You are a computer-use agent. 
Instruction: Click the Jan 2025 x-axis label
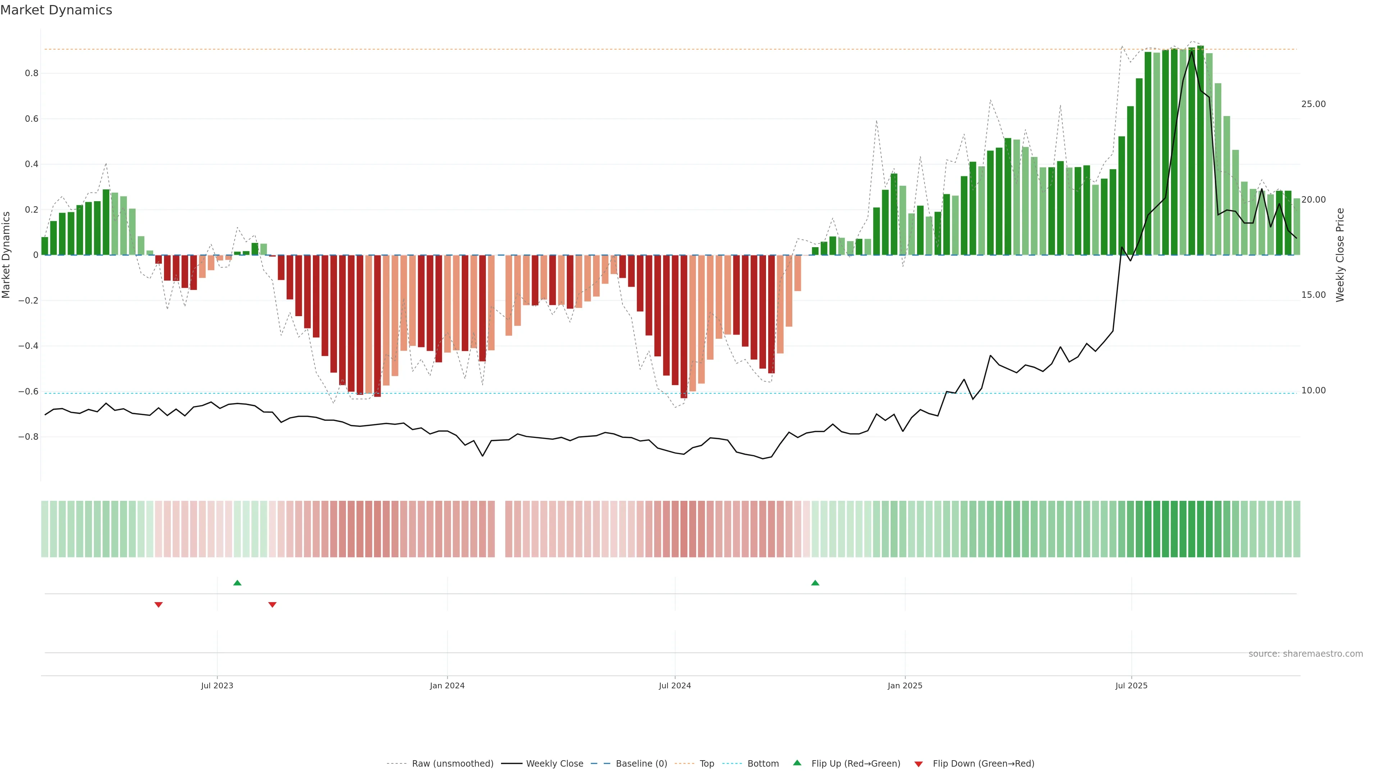pyautogui.click(x=905, y=685)
